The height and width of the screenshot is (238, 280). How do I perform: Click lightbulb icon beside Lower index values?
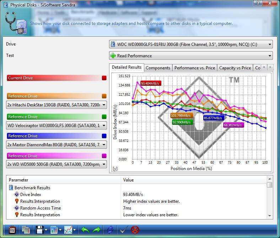tap(17, 215)
